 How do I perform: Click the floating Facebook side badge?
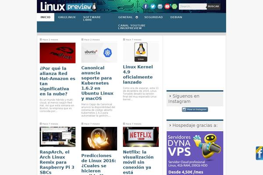pos(259,153)
